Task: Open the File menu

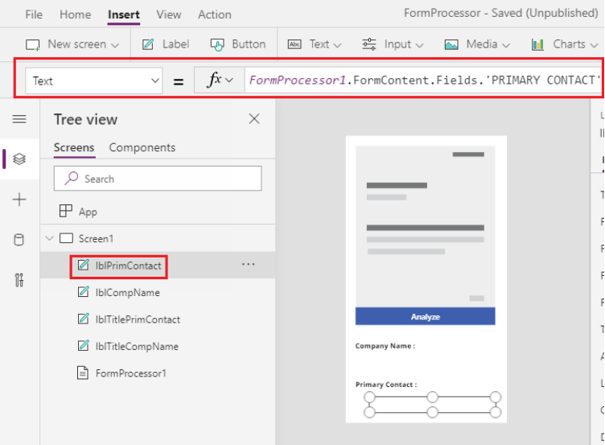Action: (x=34, y=14)
